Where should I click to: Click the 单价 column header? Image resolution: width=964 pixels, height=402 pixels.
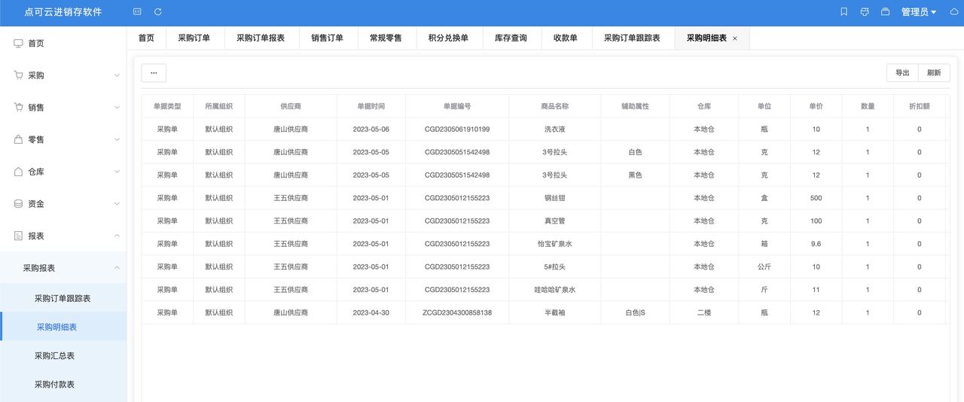coord(816,107)
